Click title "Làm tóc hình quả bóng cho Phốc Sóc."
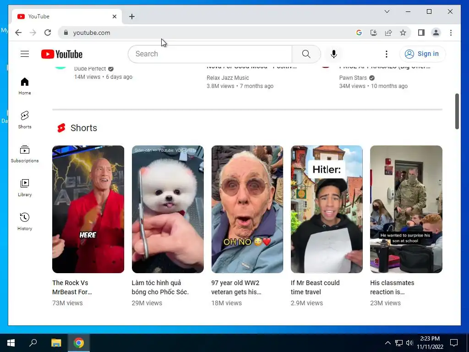The image size is (469, 352). tap(160, 287)
